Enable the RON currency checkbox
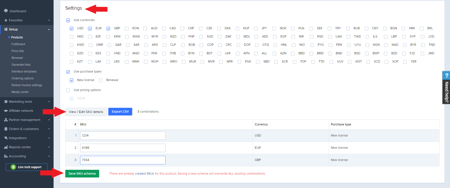This screenshot has width=450, height=188. [127, 28]
